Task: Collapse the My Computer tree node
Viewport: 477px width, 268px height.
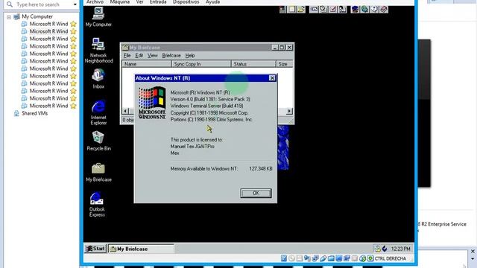Action: 9,17
